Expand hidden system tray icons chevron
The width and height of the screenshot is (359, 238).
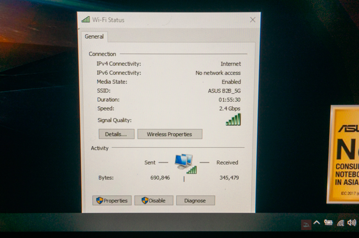[317, 223]
